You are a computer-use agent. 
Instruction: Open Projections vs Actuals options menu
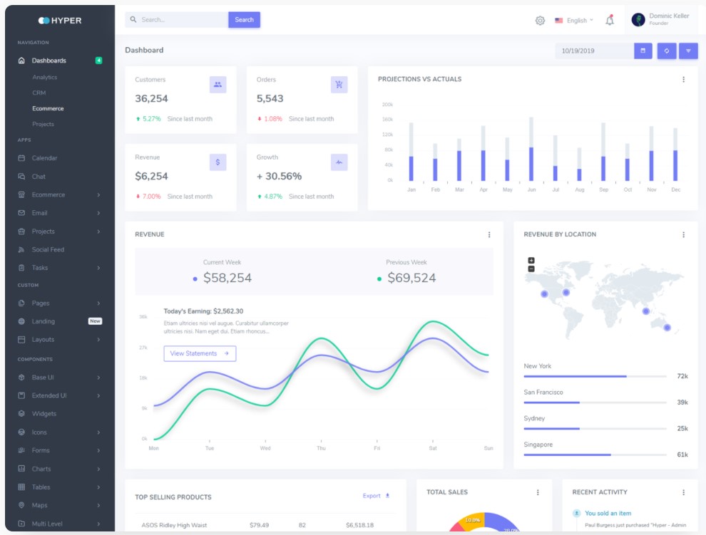click(x=683, y=79)
